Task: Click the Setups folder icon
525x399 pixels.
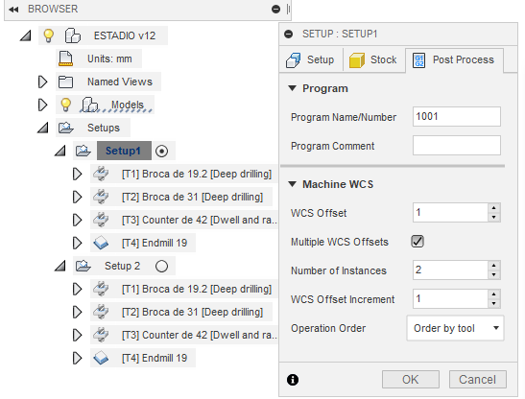Action: coord(65,128)
